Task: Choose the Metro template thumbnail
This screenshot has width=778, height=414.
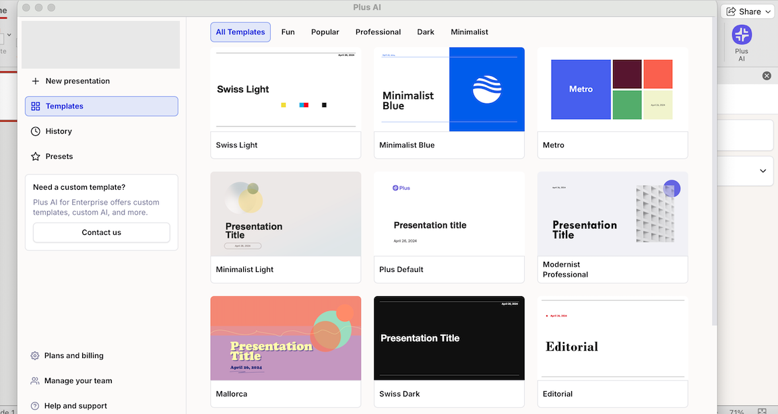Action: [x=612, y=90]
